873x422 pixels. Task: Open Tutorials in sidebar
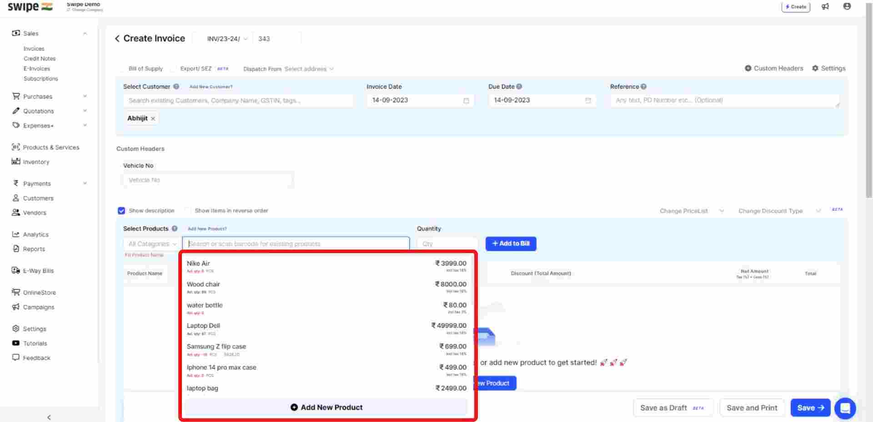pos(30,343)
